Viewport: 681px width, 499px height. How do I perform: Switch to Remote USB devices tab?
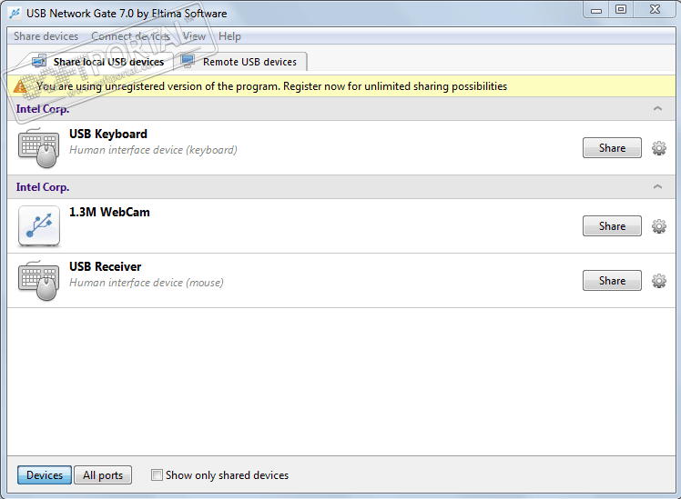pyautogui.click(x=240, y=62)
